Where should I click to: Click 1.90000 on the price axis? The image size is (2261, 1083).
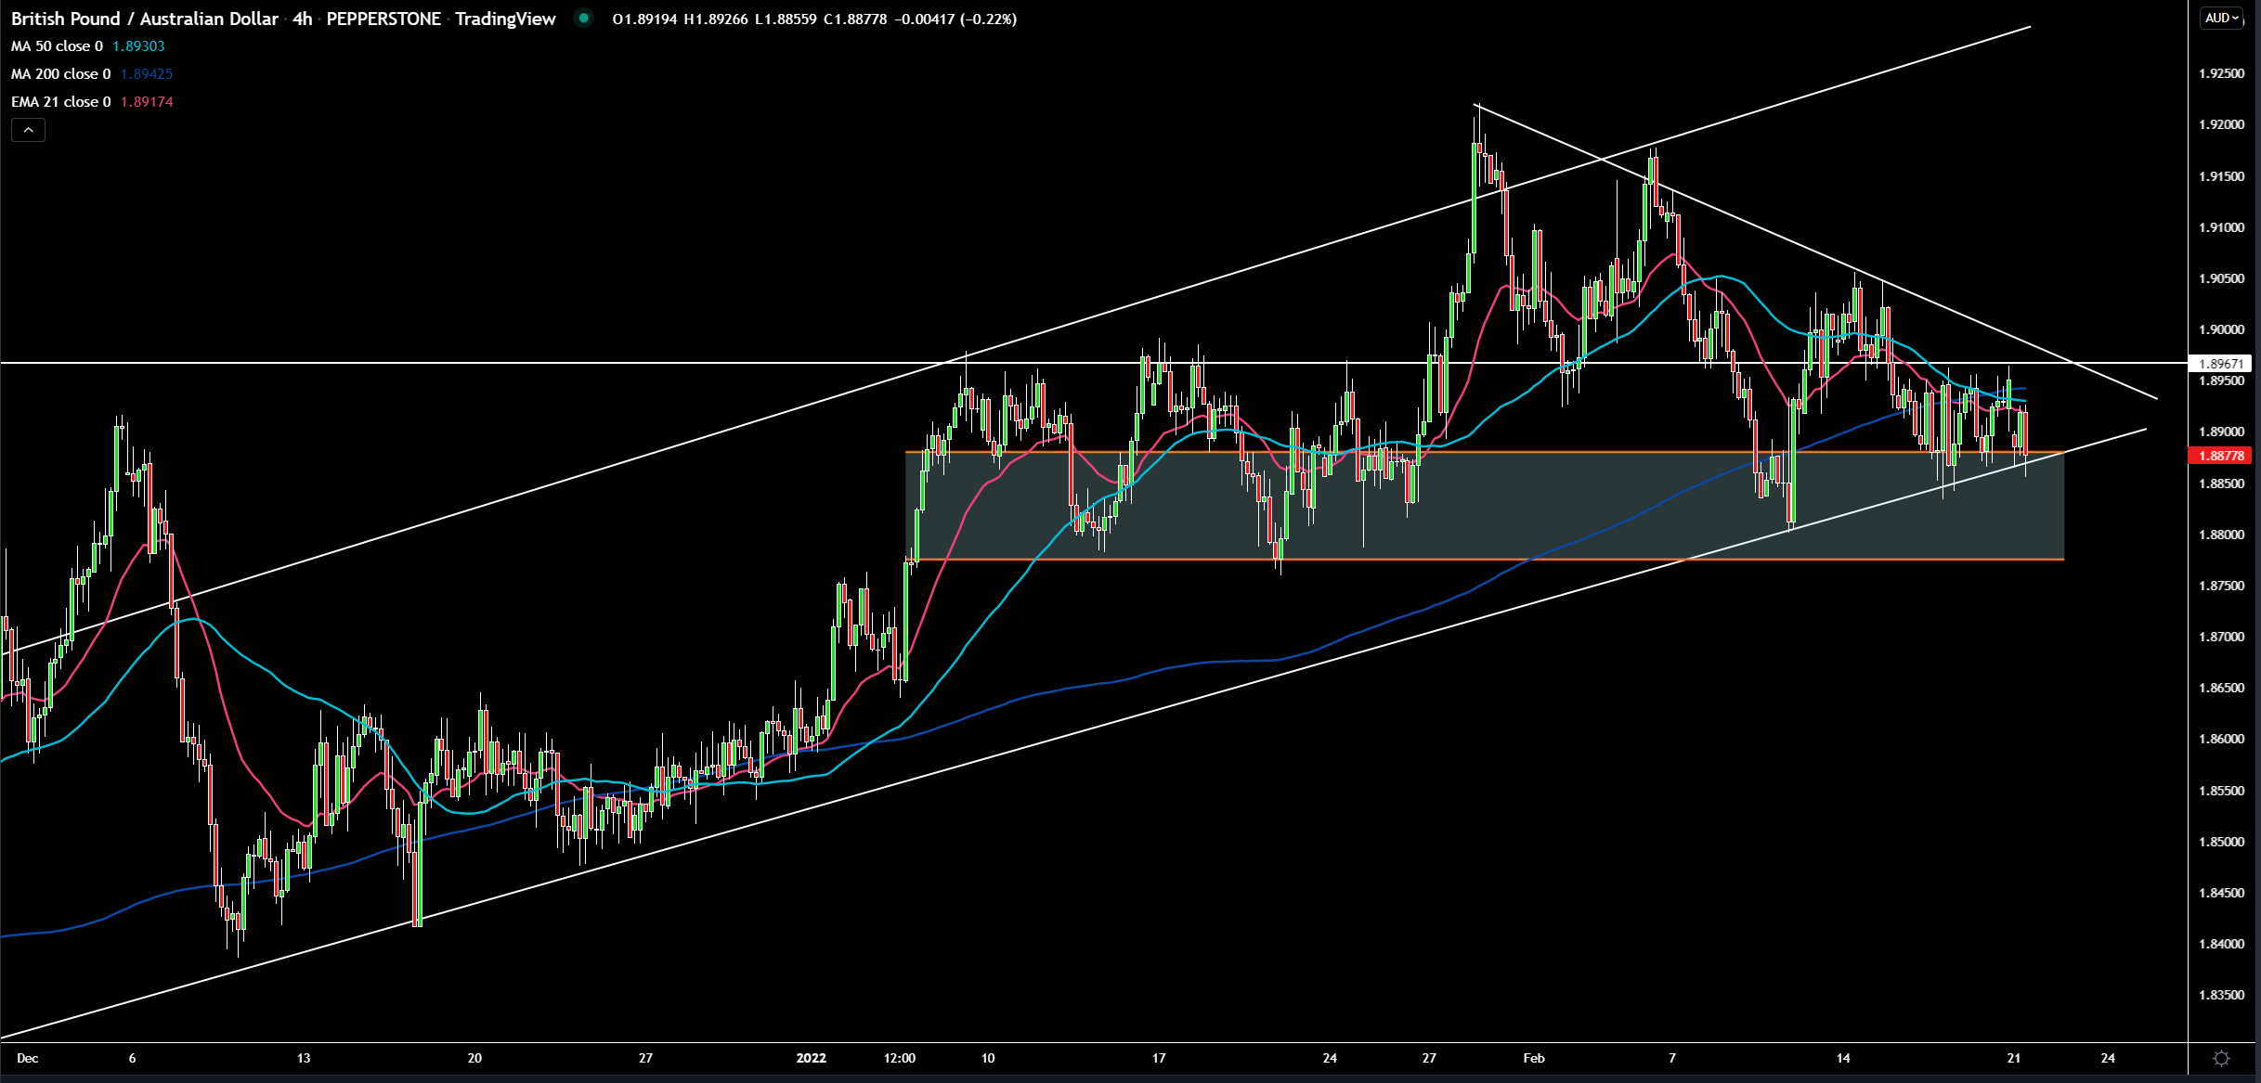pos(2222,329)
